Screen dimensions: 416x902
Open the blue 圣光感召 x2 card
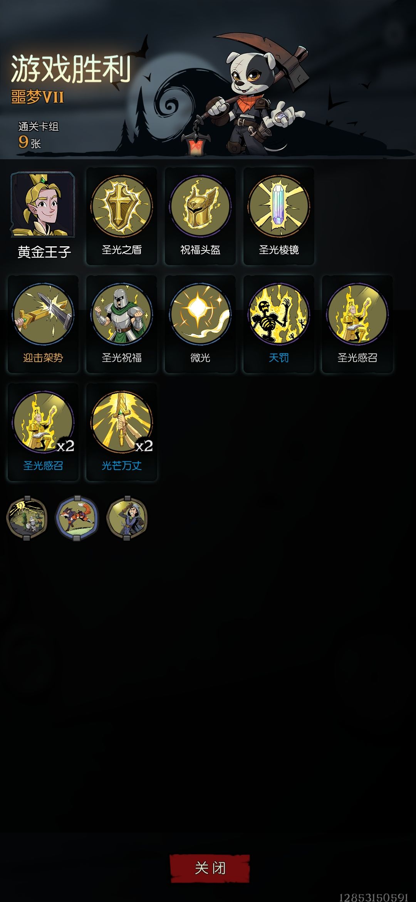[x=43, y=432]
